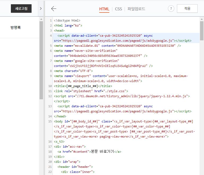Click the meta charset UTF-8 line

(x=73, y=71)
